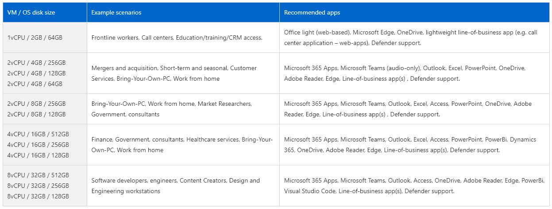Click the 2vCPU / 4GB / 128GB entry
The width and height of the screenshot is (552, 209).
point(36,73)
